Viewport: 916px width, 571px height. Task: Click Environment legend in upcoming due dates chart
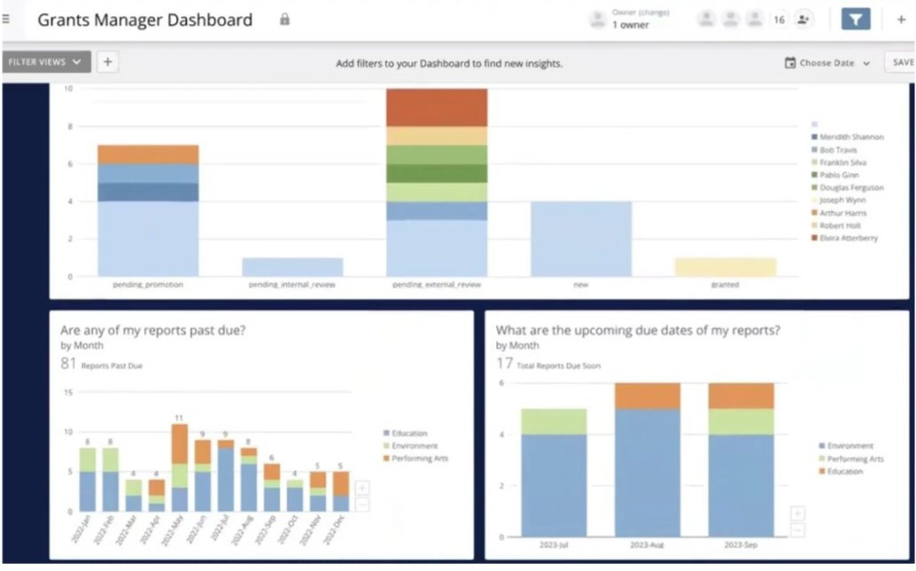coord(846,445)
